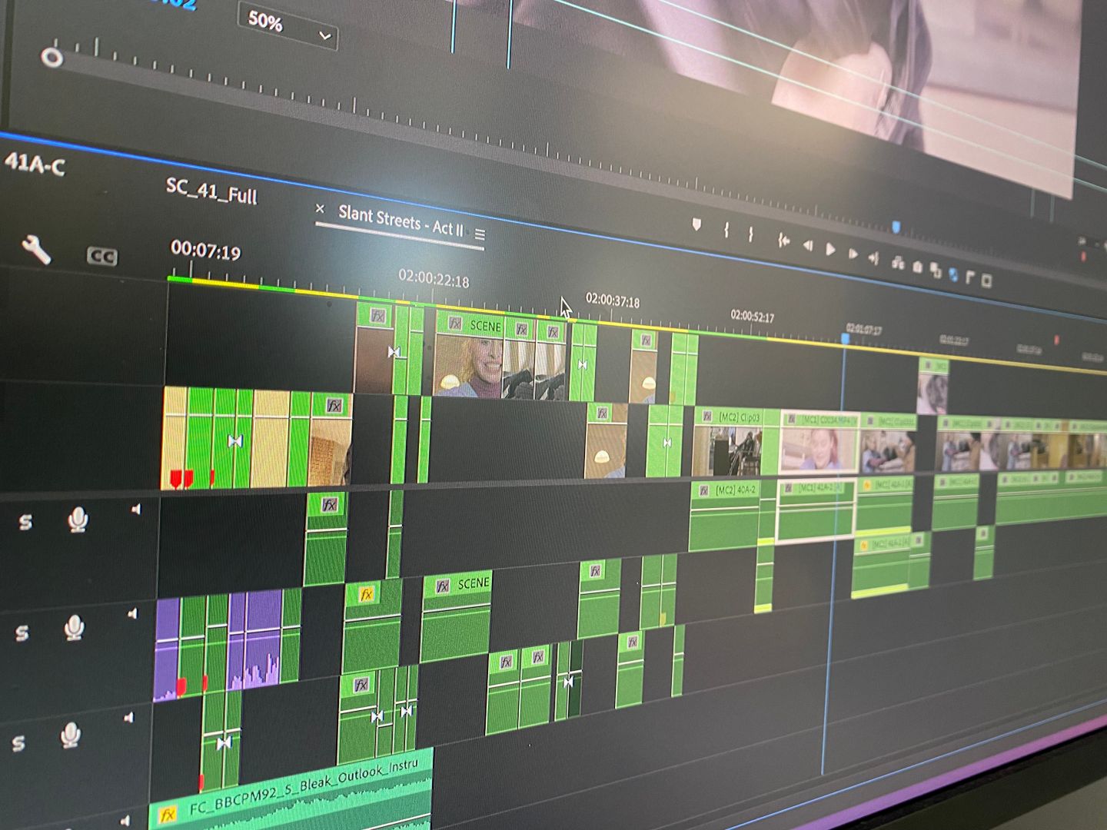Switch to the 41A-C sequence tab
The width and height of the screenshot is (1107, 830).
[35, 163]
